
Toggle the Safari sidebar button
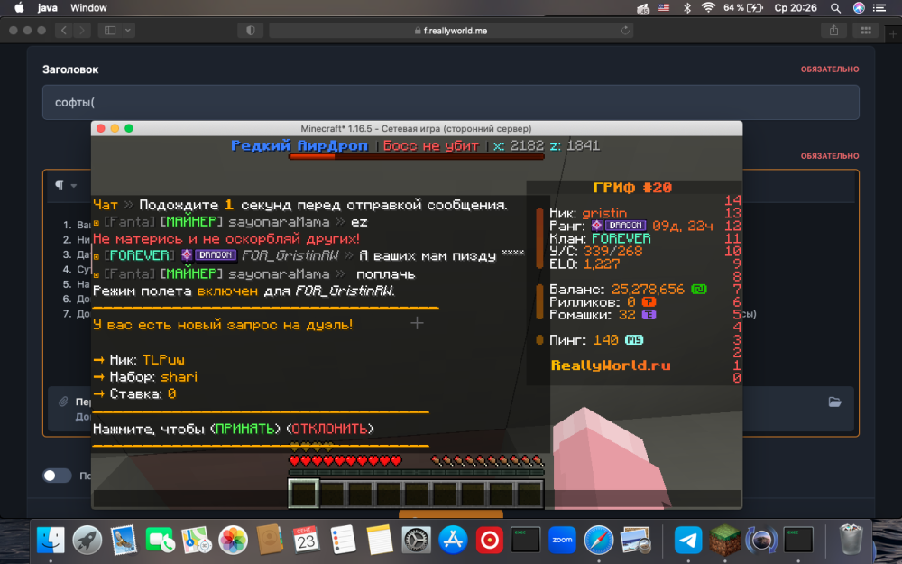click(x=110, y=31)
